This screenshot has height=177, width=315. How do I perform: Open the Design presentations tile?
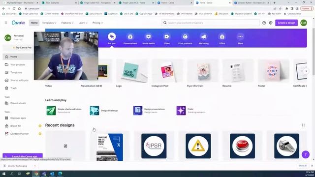pos(149,111)
